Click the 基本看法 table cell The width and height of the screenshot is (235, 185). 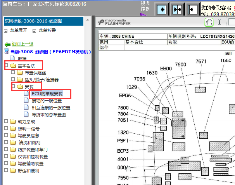[146, 42]
